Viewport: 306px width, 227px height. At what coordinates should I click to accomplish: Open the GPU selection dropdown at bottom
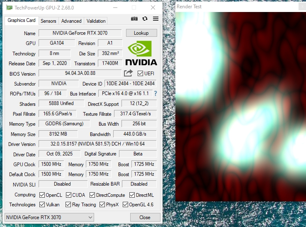49,217
